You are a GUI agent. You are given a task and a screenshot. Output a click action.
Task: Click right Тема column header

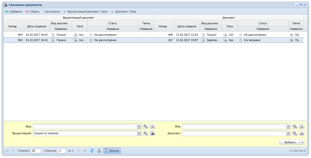pyautogui.click(x=229, y=26)
